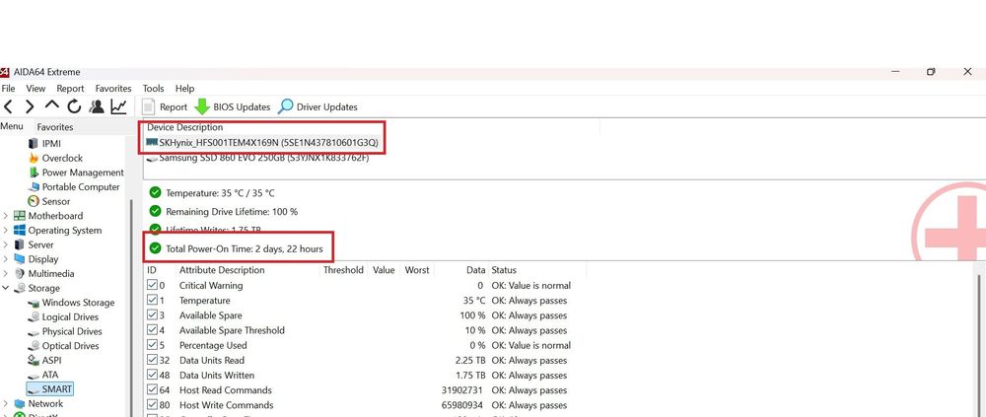Expand the Display node arrow

pos(6,259)
